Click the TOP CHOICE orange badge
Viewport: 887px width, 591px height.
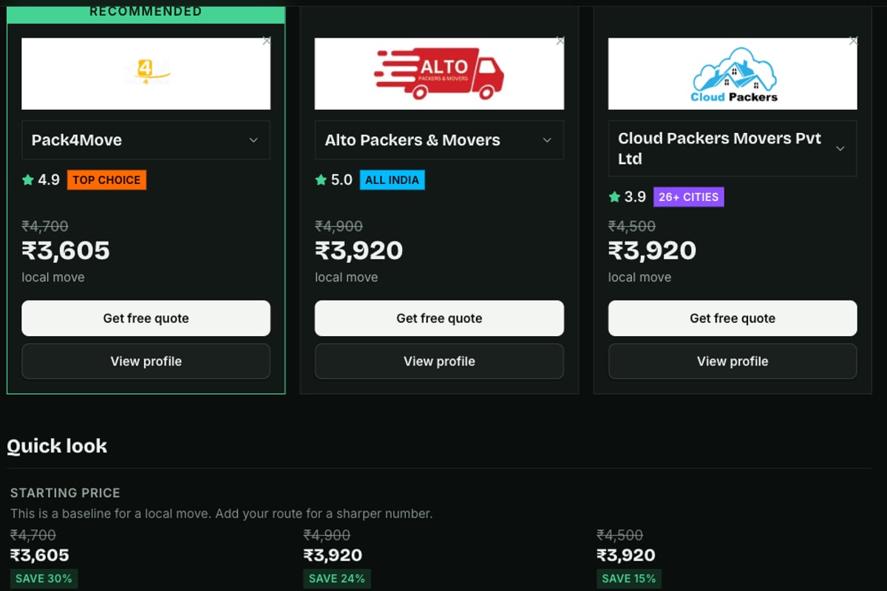coord(106,180)
